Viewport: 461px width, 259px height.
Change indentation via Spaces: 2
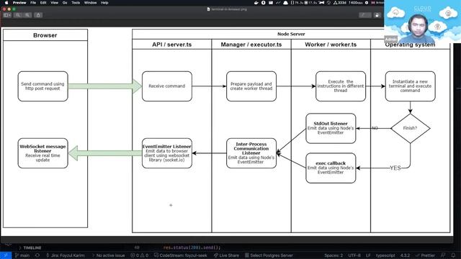click(x=334, y=255)
